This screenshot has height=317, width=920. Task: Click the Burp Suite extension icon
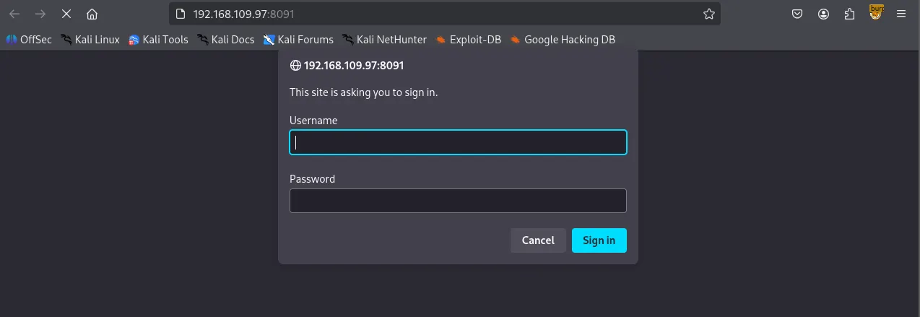click(x=876, y=12)
